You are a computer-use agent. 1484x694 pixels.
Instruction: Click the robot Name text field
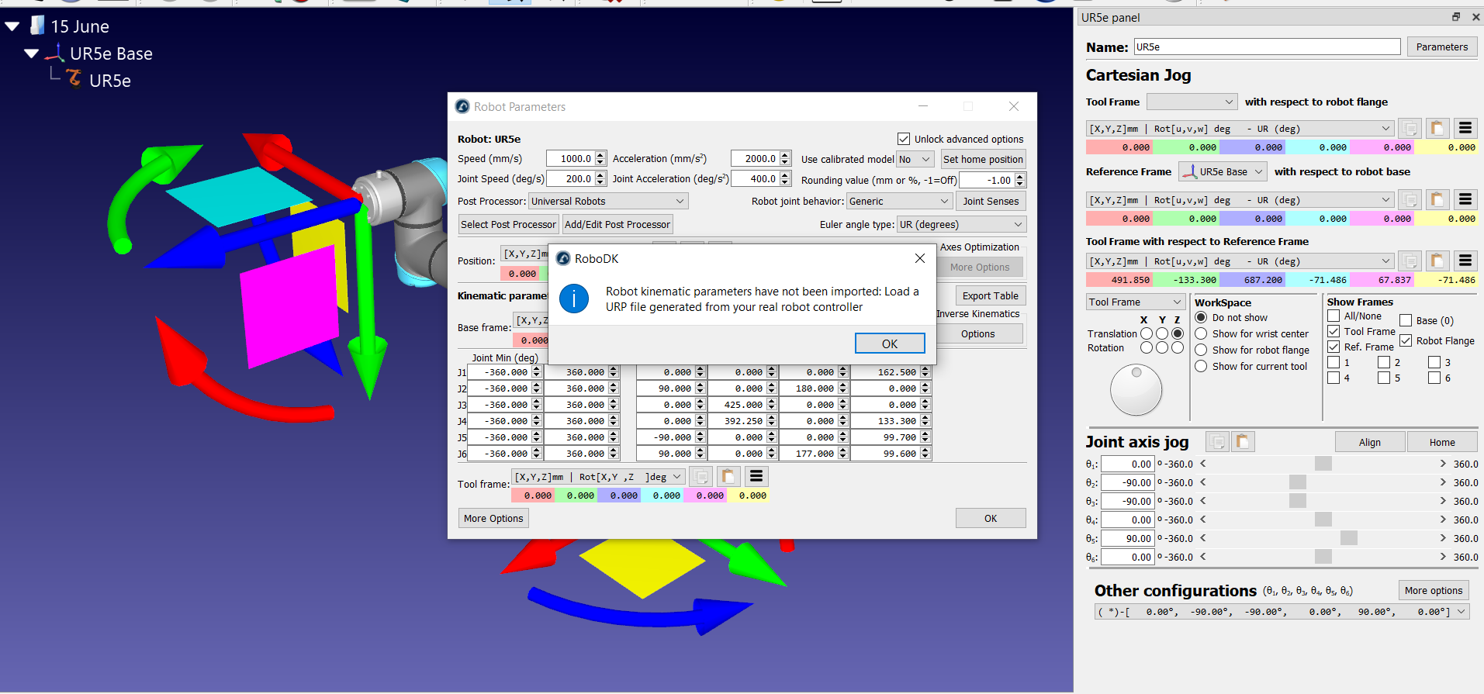coord(1266,47)
